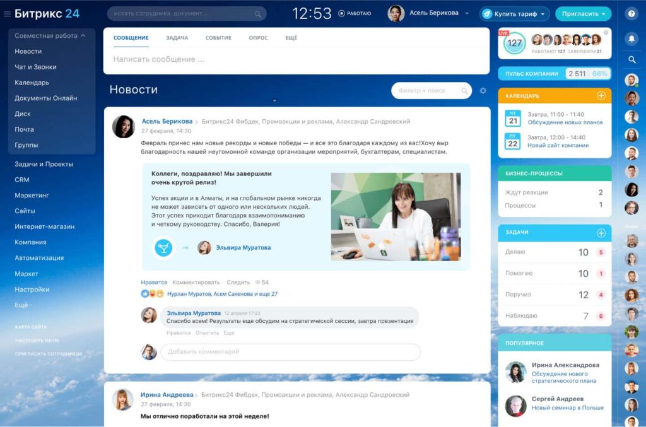Screen dimensions: 646x427
Task: Go to Календарь in left menu
Action: coord(32,83)
